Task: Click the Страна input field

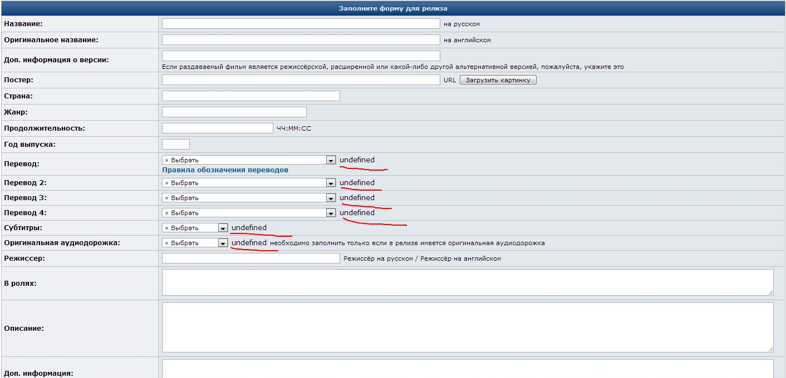Action: [250, 96]
